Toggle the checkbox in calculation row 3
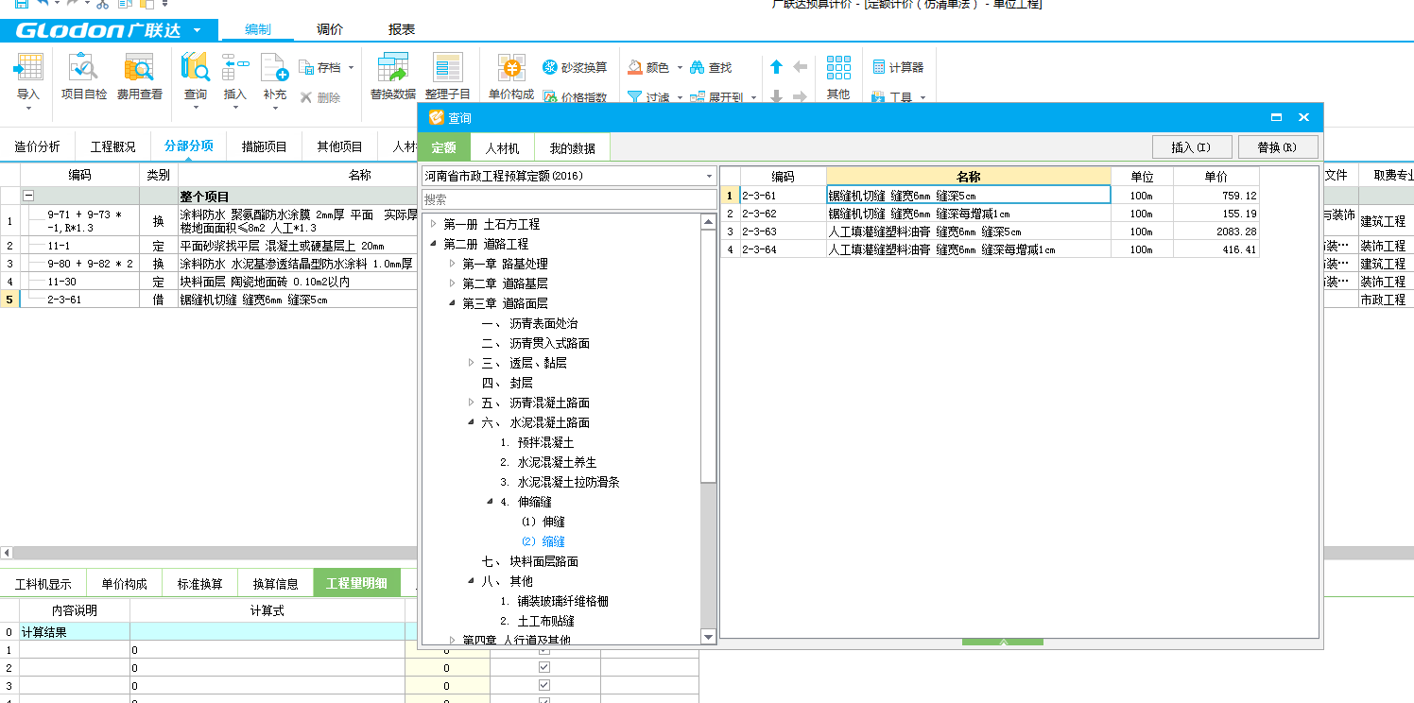This screenshot has width=1414, height=703. tap(544, 684)
